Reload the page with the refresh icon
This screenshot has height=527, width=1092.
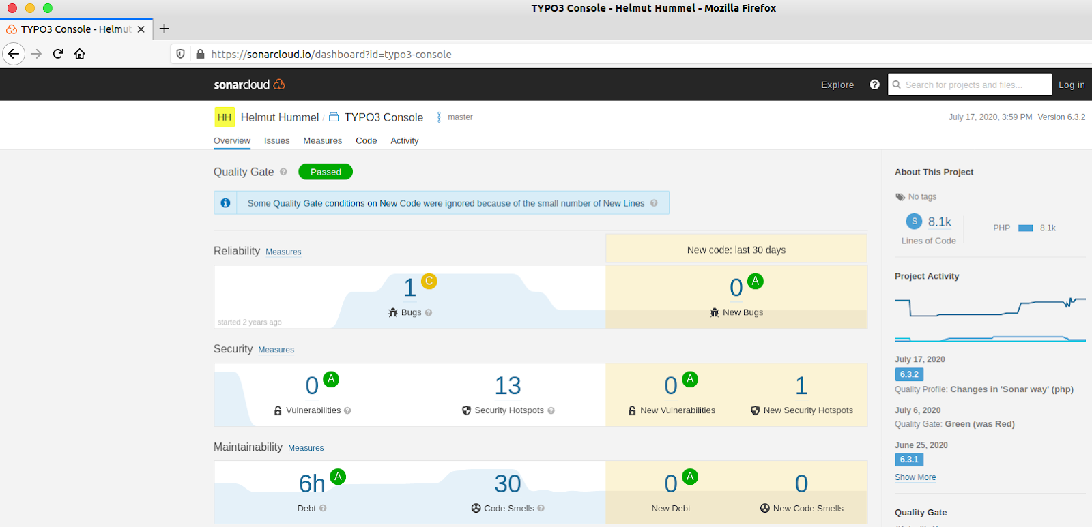click(x=58, y=54)
